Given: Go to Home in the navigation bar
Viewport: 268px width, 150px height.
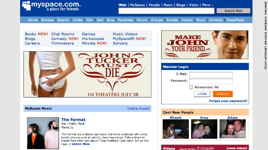Looking at the screenshot, I should point(33,20).
